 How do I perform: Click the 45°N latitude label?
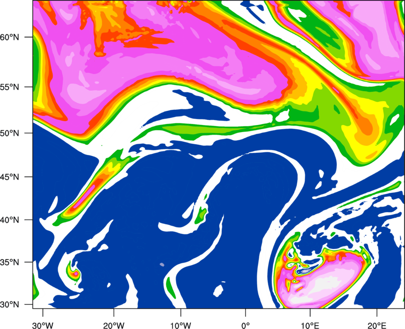coord(10,177)
